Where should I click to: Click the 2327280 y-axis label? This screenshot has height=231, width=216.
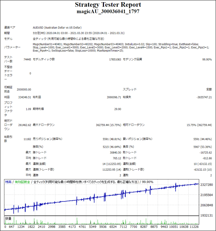[207, 185]
